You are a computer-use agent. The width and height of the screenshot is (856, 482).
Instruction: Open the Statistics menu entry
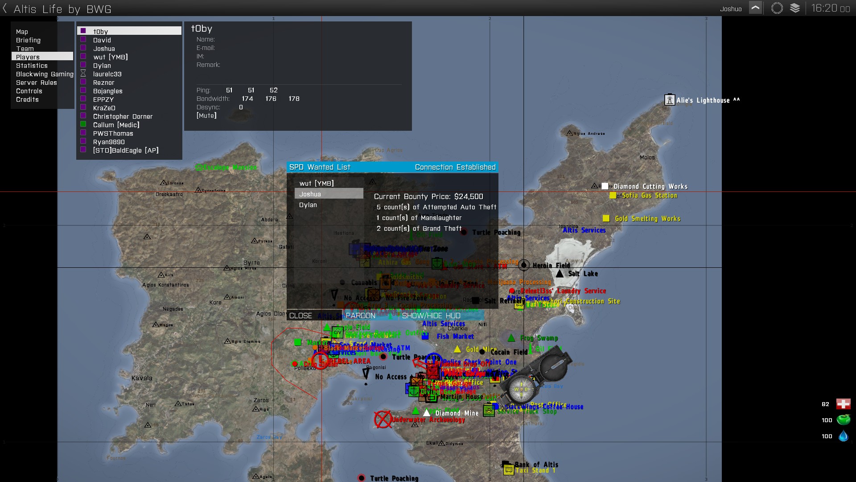32,66
